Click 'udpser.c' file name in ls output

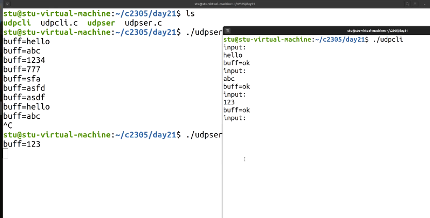tap(143, 23)
